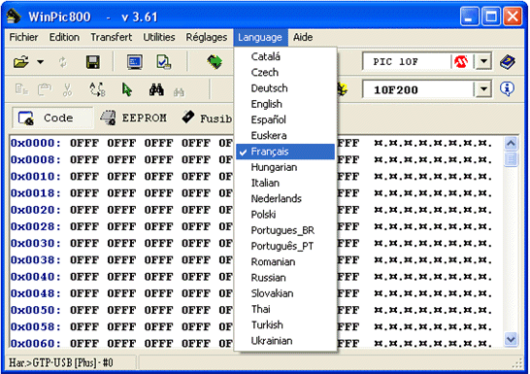The height and width of the screenshot is (374, 530).
Task: Choose Turkish language
Action: click(x=285, y=325)
